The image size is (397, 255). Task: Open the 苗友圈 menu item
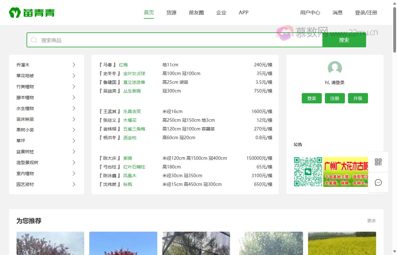coord(196,13)
